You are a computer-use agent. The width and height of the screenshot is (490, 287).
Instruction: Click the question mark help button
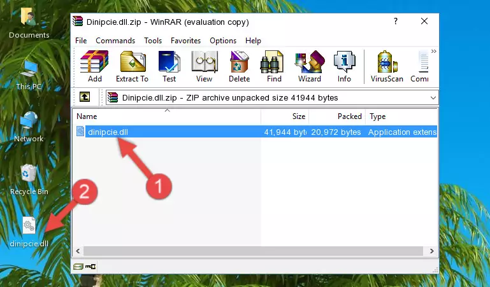tap(396, 21)
